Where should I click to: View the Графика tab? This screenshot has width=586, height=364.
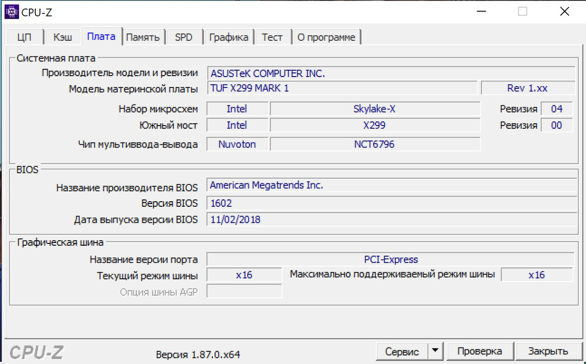(x=229, y=37)
